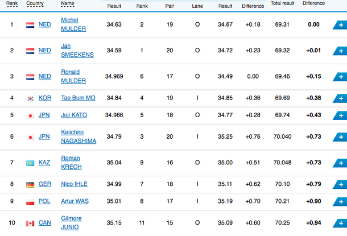The width and height of the screenshot is (347, 236).
Task: Open the CAN country link
Action: tap(45, 223)
